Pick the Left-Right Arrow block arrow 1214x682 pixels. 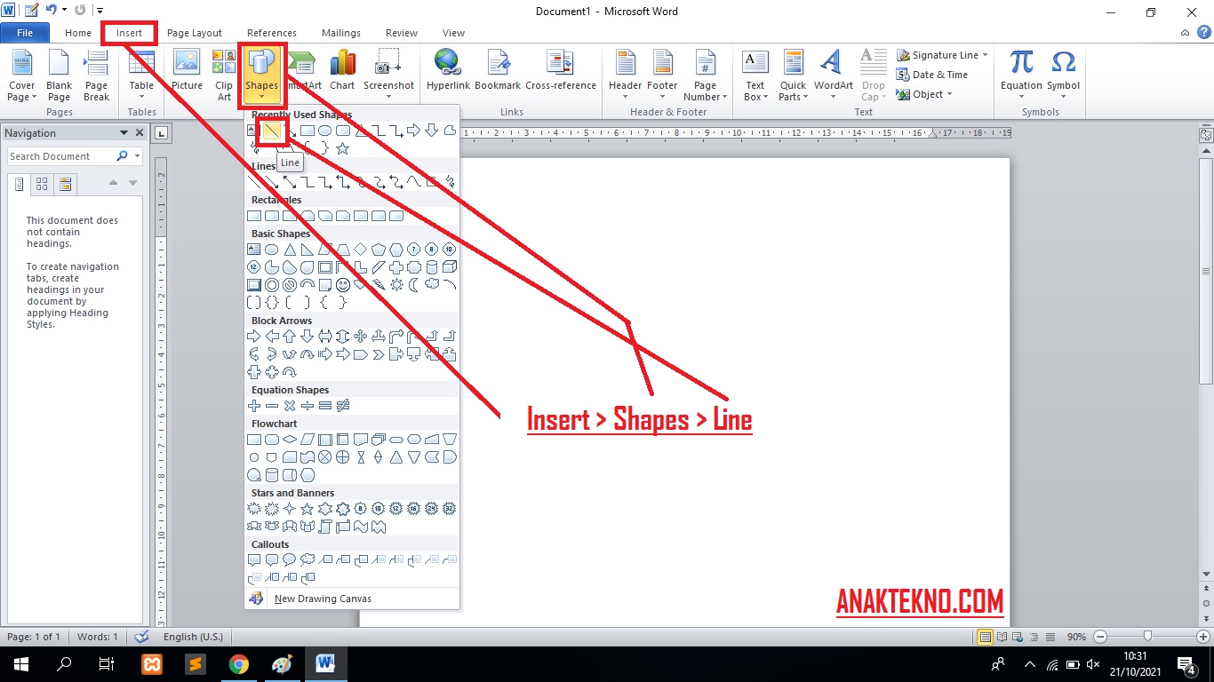(x=325, y=337)
